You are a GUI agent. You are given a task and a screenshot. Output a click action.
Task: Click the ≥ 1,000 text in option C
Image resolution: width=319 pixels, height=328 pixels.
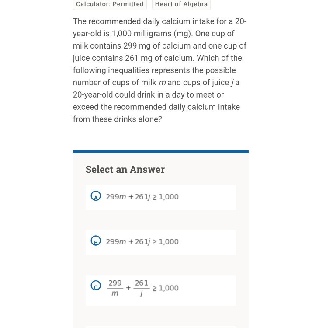[x=165, y=288]
